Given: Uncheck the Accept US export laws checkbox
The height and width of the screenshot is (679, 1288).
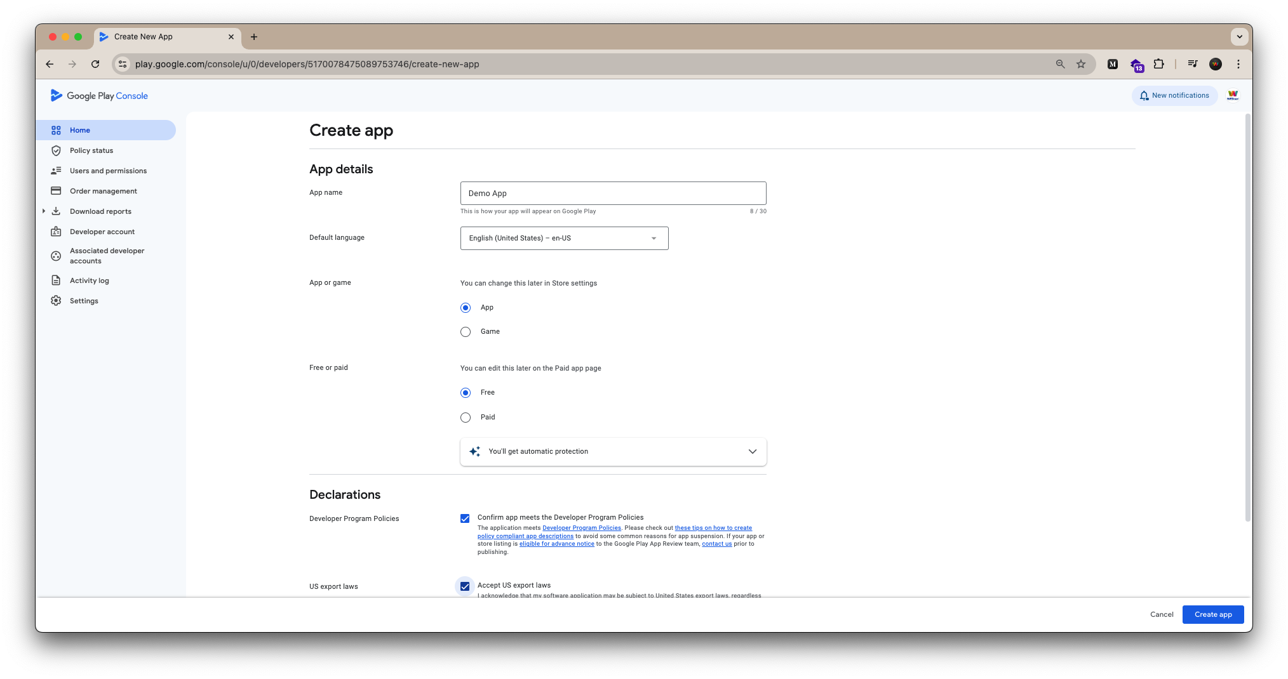Looking at the screenshot, I should click(x=465, y=586).
